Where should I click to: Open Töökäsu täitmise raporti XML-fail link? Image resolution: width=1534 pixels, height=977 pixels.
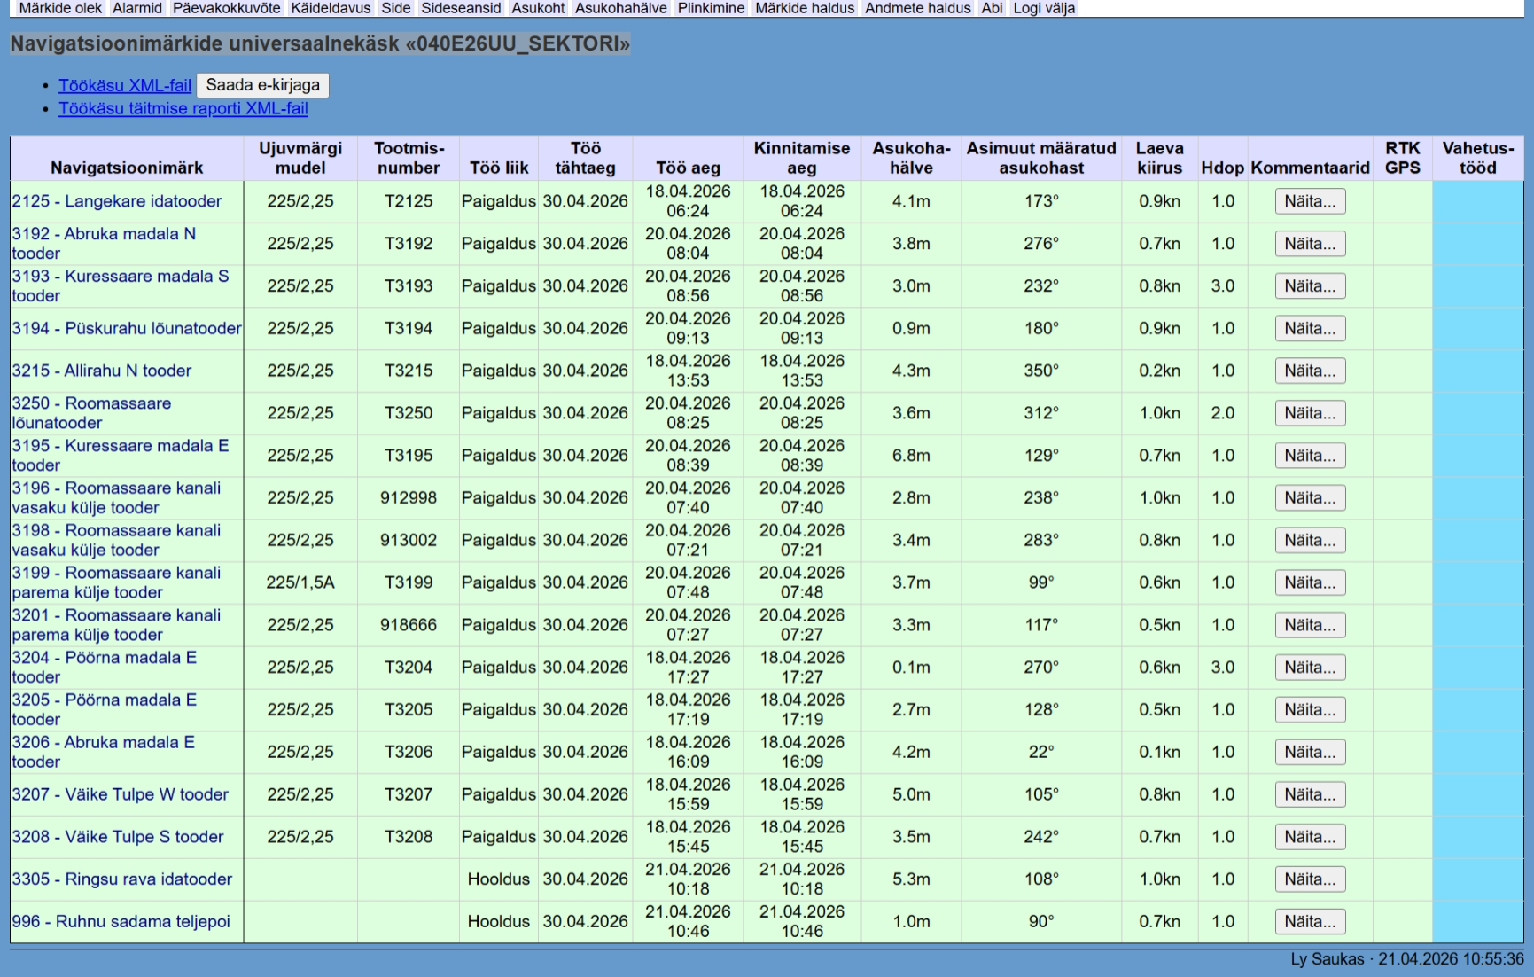click(x=183, y=108)
